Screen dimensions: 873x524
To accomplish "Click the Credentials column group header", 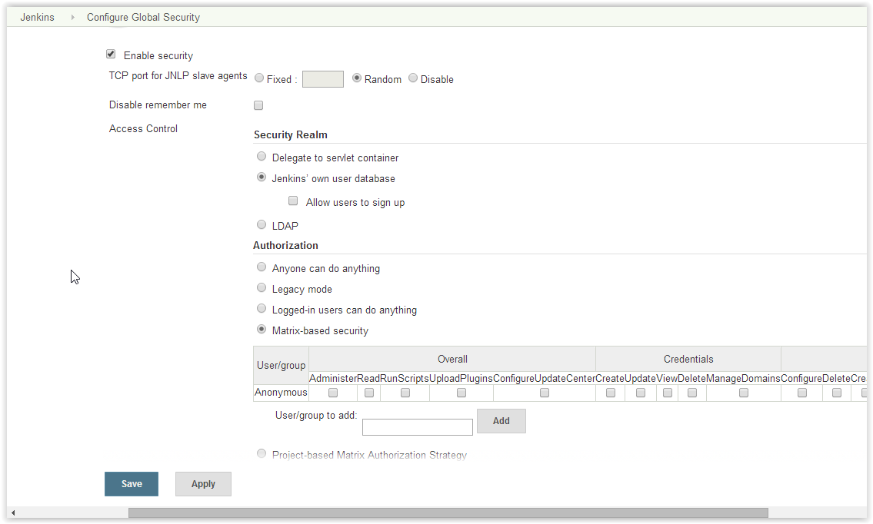I will (688, 360).
